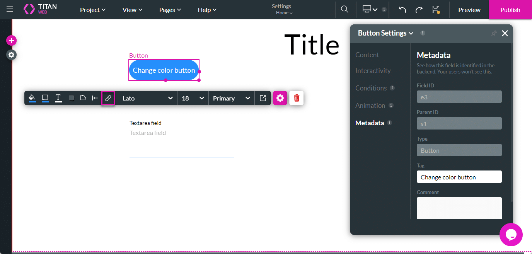Delete the button using the trash icon

coord(296,98)
